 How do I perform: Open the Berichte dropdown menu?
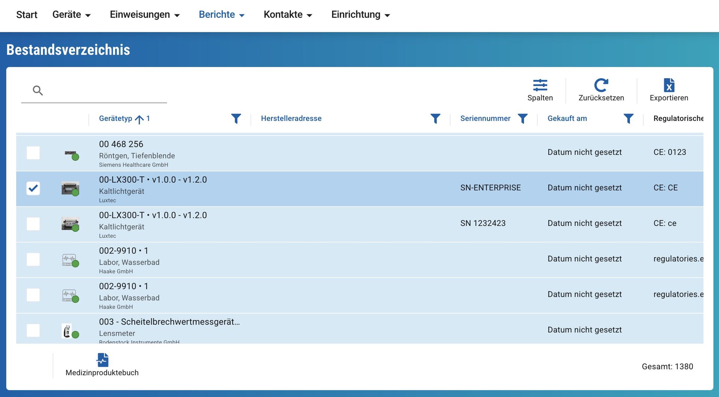click(x=222, y=15)
